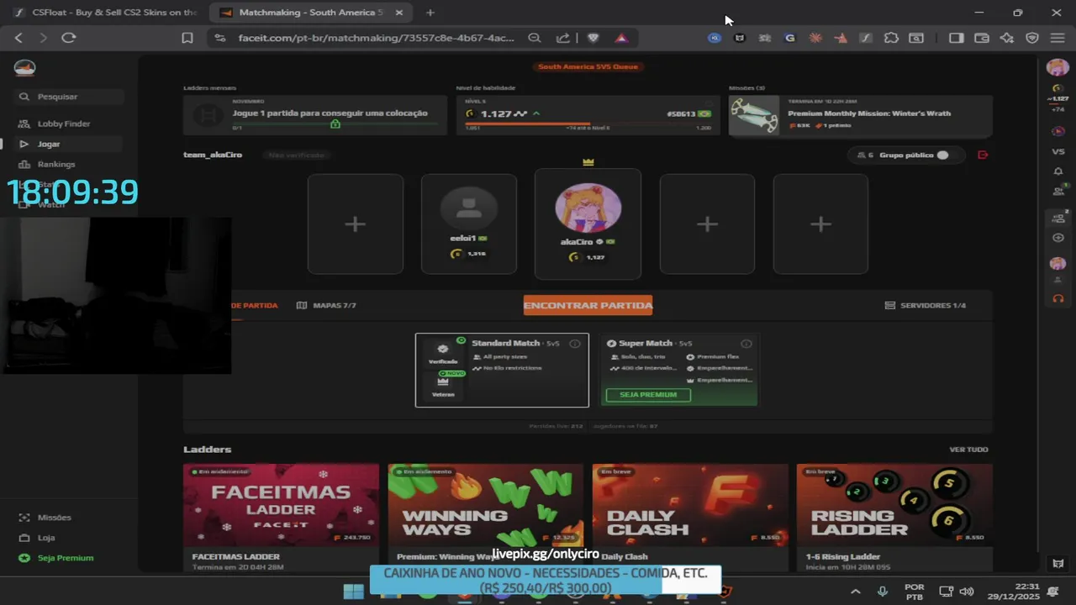This screenshot has width=1076, height=605.
Task: Select the Standard Match option
Action: (x=502, y=370)
